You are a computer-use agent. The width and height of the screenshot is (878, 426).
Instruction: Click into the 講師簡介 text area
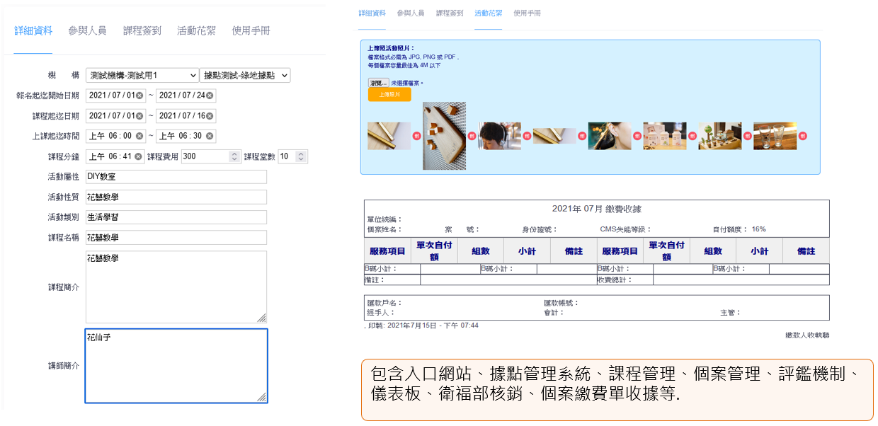(176, 366)
